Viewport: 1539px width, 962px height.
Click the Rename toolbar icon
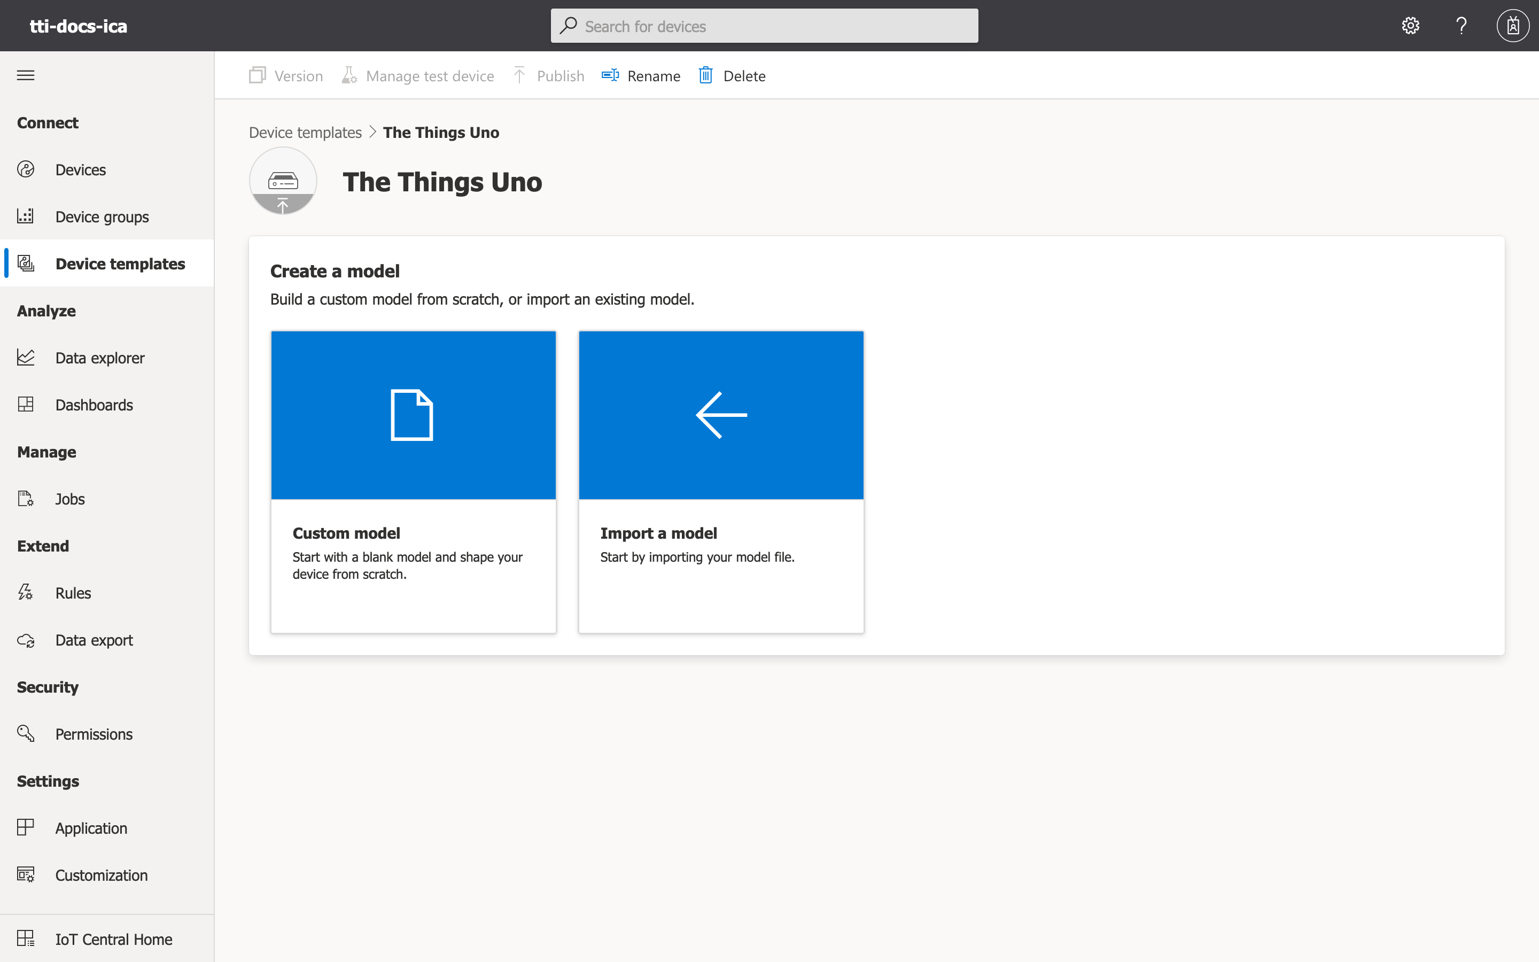click(x=610, y=76)
